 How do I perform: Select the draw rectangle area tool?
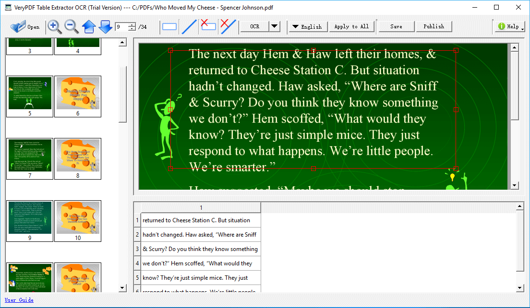169,27
